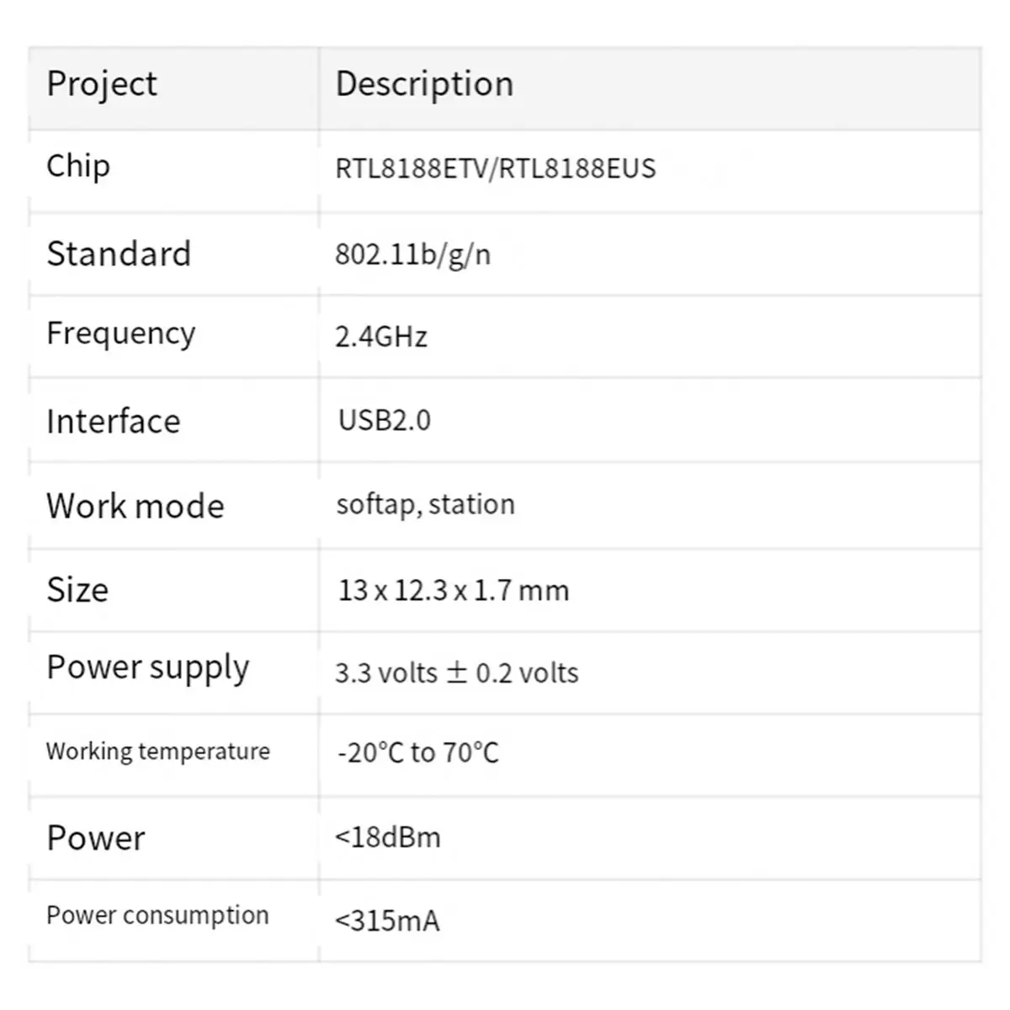The image size is (1010, 1010).
Task: Click the 13 x 12.3 x 1.7 mm value
Action: pyautogui.click(x=454, y=590)
